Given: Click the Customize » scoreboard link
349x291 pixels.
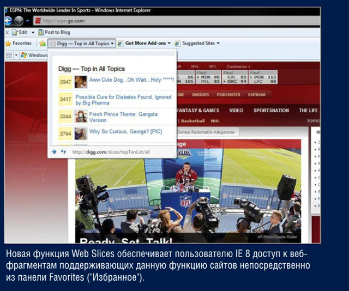Looking at the screenshot, I should click(x=238, y=66).
